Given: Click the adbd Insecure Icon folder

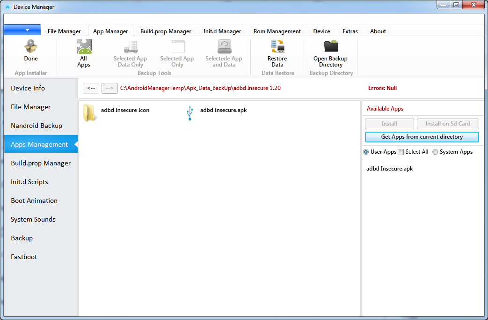Looking at the screenshot, I should click(x=89, y=113).
